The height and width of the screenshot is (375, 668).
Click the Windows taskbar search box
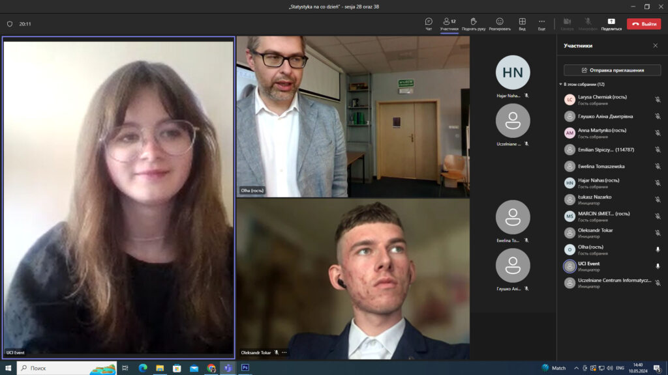coord(67,368)
